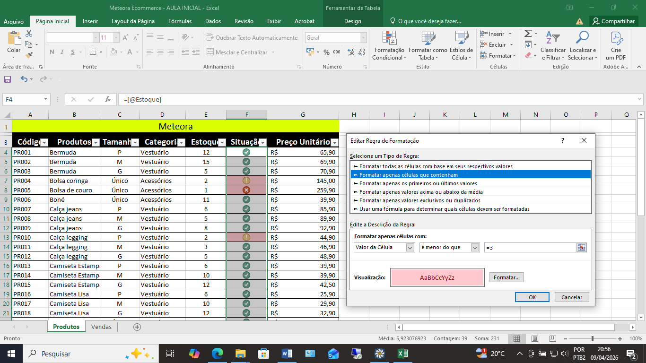Screen dimensions: 646x363
Task: Switch to the Vendas sheet tab
Action: click(x=101, y=327)
